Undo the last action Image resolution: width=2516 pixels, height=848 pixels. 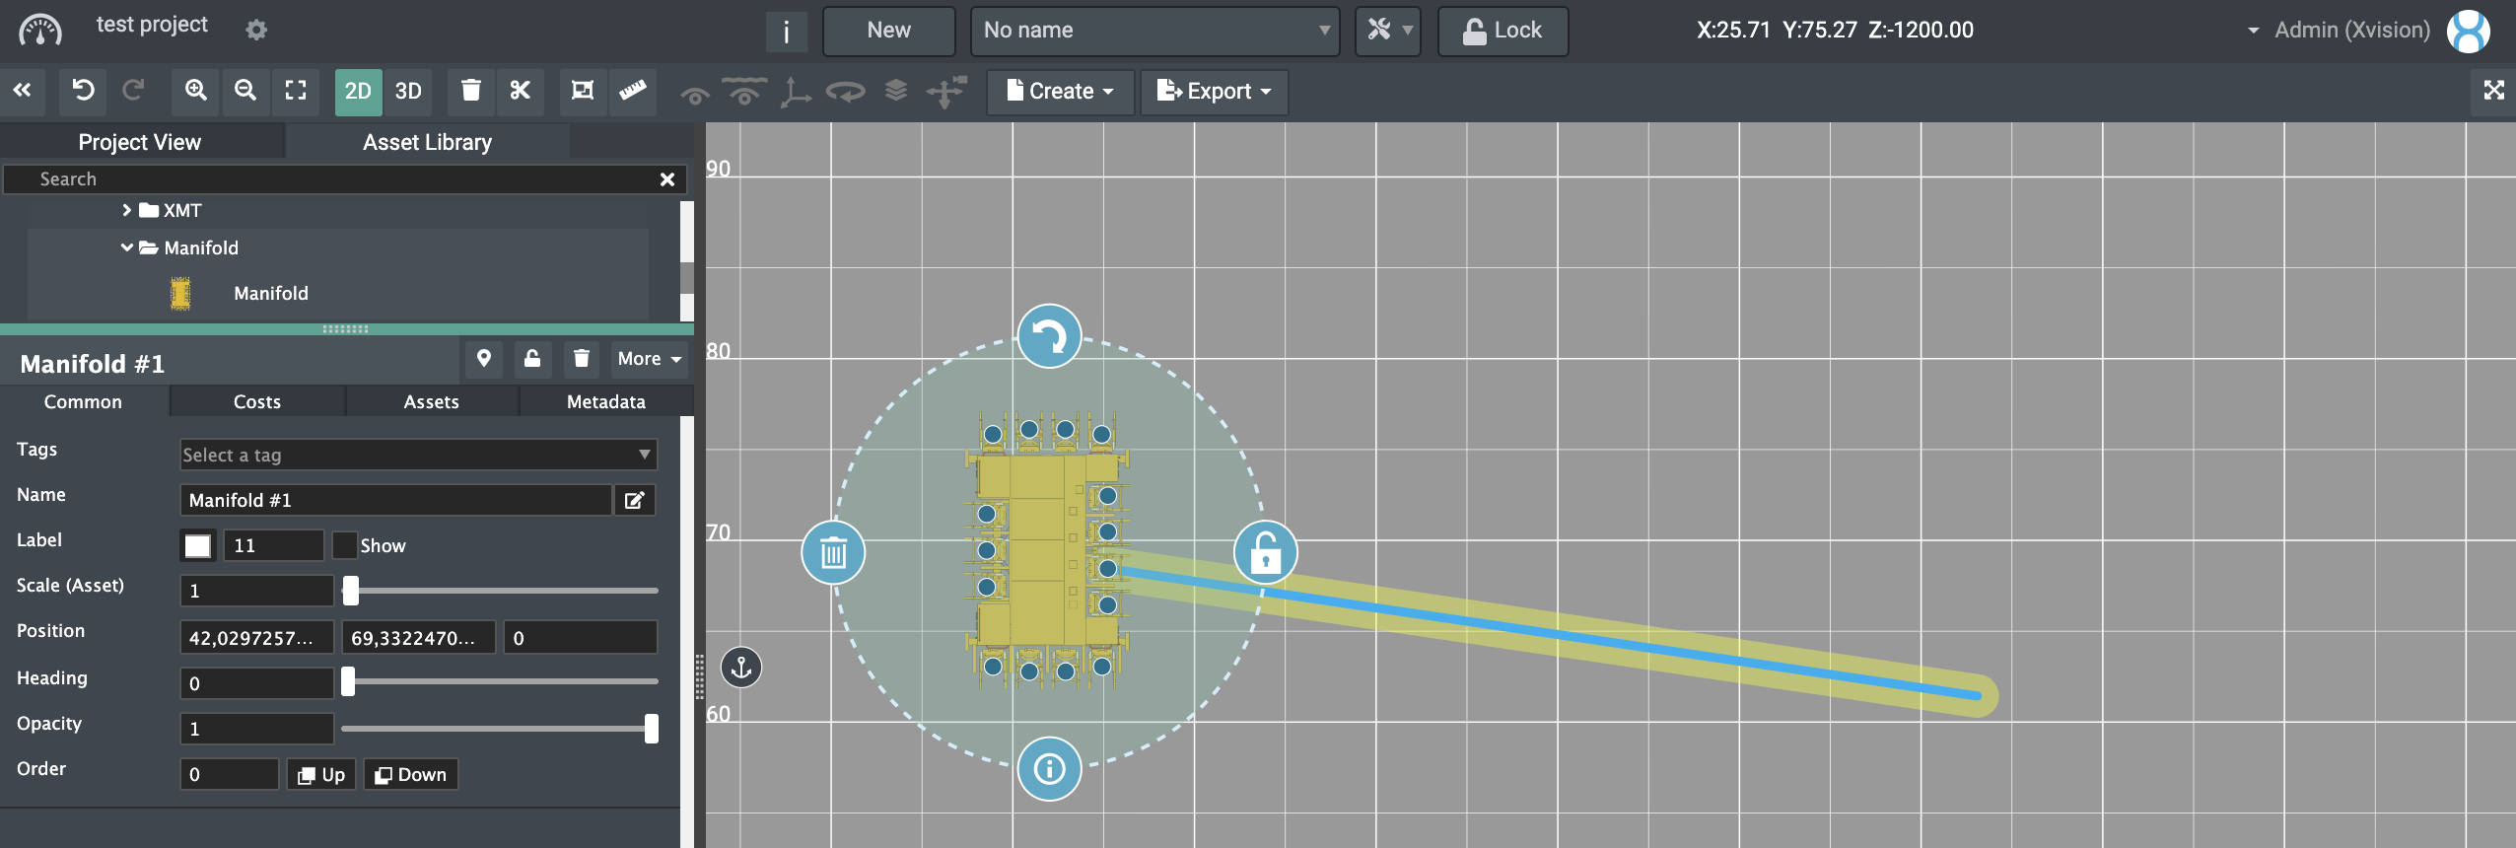point(83,91)
